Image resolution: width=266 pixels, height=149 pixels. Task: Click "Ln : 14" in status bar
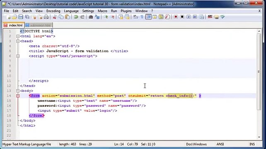point(119,144)
